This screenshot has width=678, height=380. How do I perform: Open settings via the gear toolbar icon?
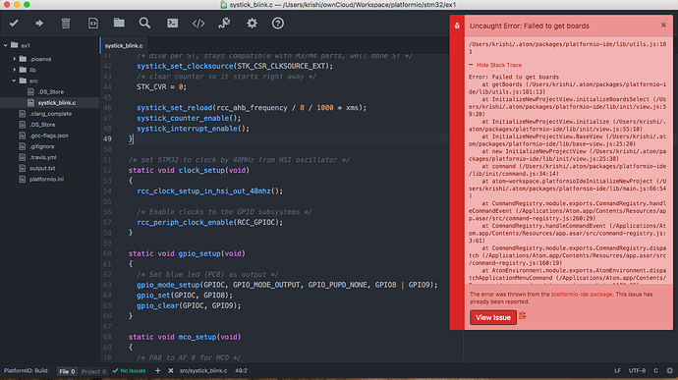(252, 23)
